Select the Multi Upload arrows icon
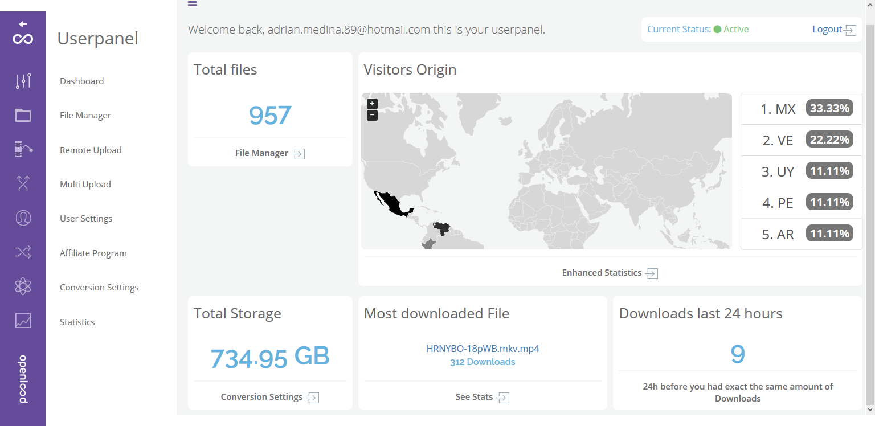The height and width of the screenshot is (426, 875). [x=23, y=183]
